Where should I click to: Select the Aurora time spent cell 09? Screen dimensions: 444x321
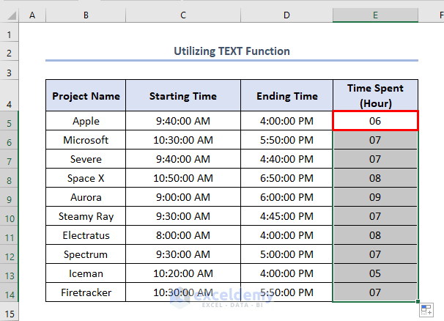point(375,197)
